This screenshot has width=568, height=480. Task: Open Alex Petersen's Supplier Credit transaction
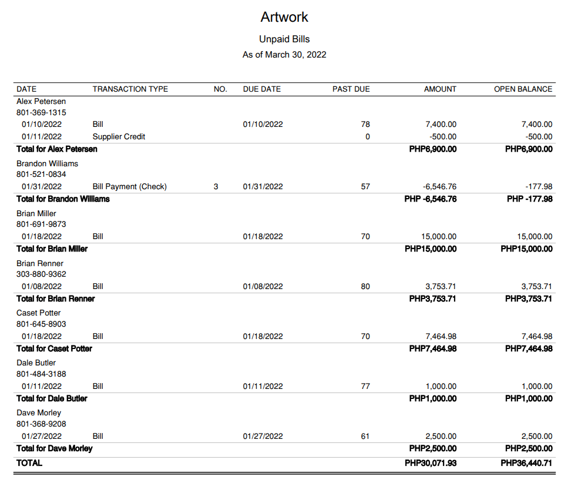point(119,137)
